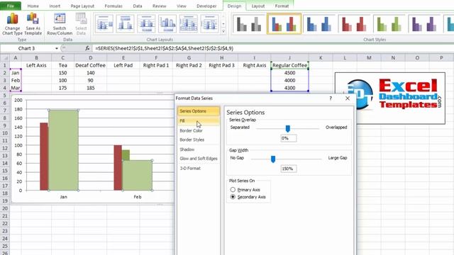This screenshot has height=255, width=454.
Task: Click the Right Pad 2 header cell
Action: tap(189, 65)
